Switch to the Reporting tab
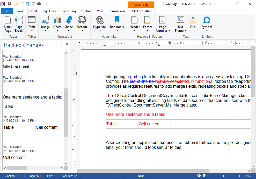The height and width of the screenshot is (179, 256). [69, 11]
